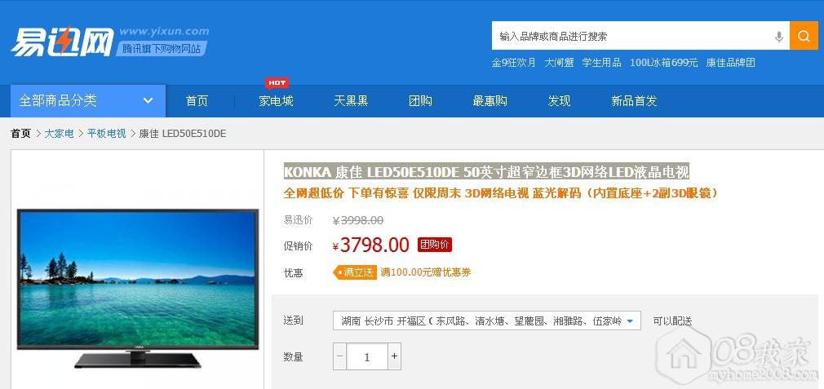Click the orange 满立送 promotion tag
824x389 pixels.
(x=355, y=272)
